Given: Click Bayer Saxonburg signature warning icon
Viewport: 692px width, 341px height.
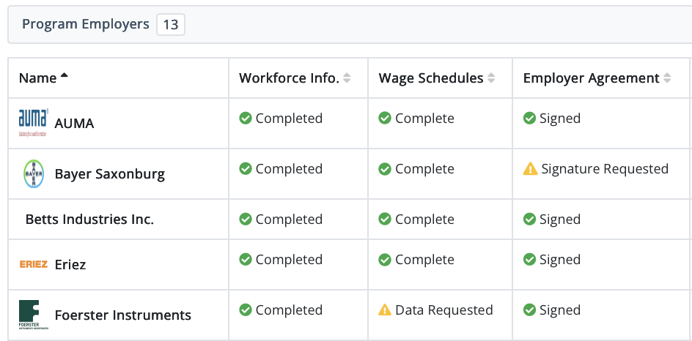Looking at the screenshot, I should (531, 169).
